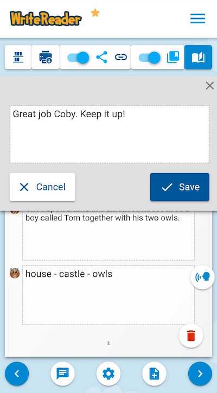Copy the book link via chain icon
Image resolution: width=217 pixels, height=393 pixels.
(x=121, y=58)
